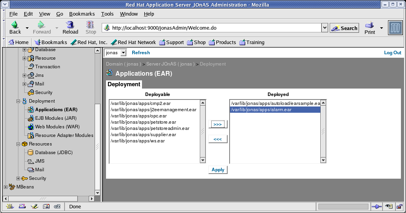Collapse the Deployment tree node
The height and width of the screenshot is (213, 406).
tap(18, 101)
